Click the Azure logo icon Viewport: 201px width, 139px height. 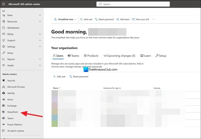[3, 99]
